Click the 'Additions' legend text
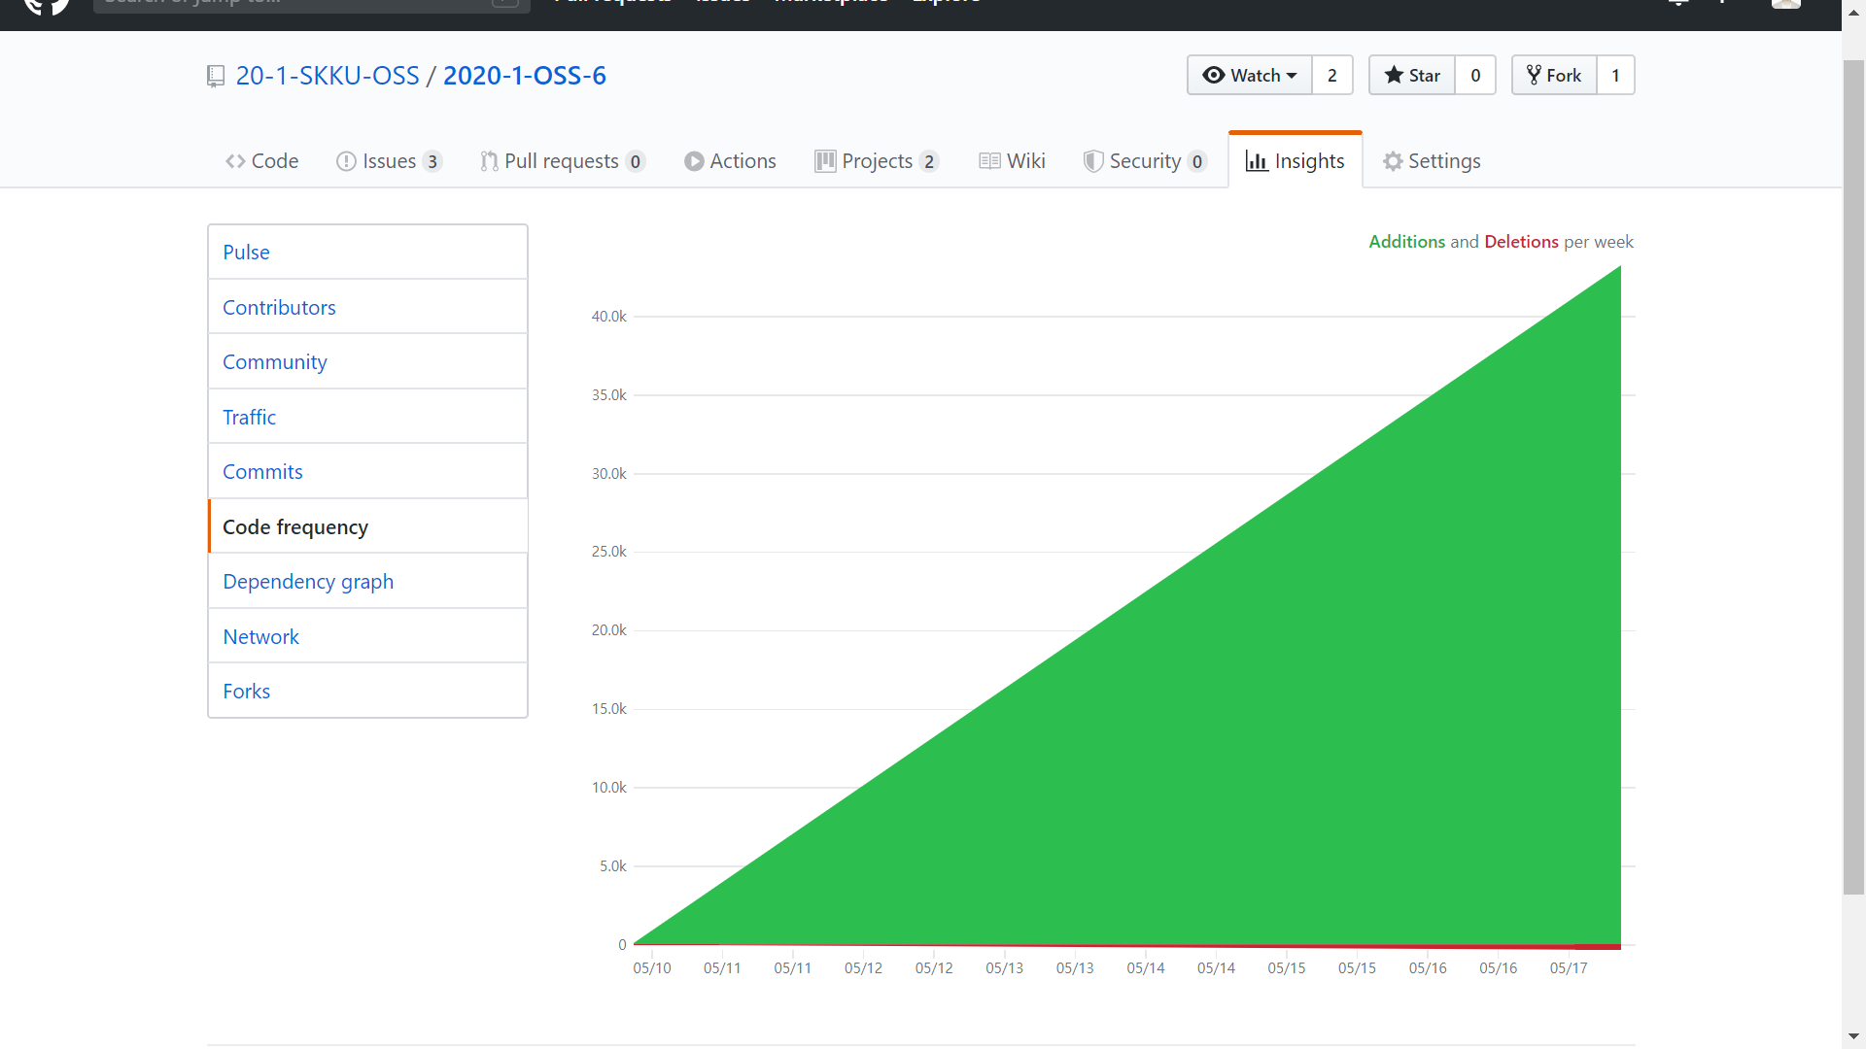Image resolution: width=1866 pixels, height=1049 pixels. pos(1406,242)
